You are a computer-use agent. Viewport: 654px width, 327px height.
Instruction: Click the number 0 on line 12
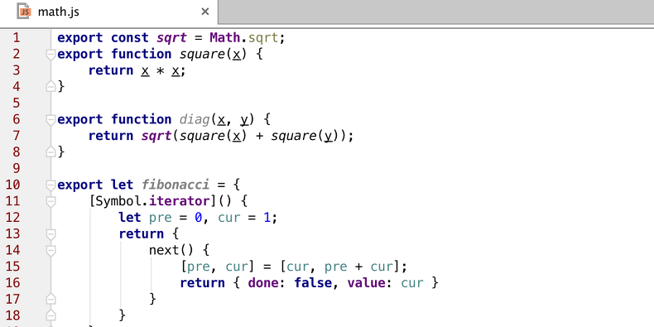pyautogui.click(x=199, y=218)
